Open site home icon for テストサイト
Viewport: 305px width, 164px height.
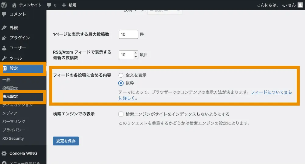15,5
